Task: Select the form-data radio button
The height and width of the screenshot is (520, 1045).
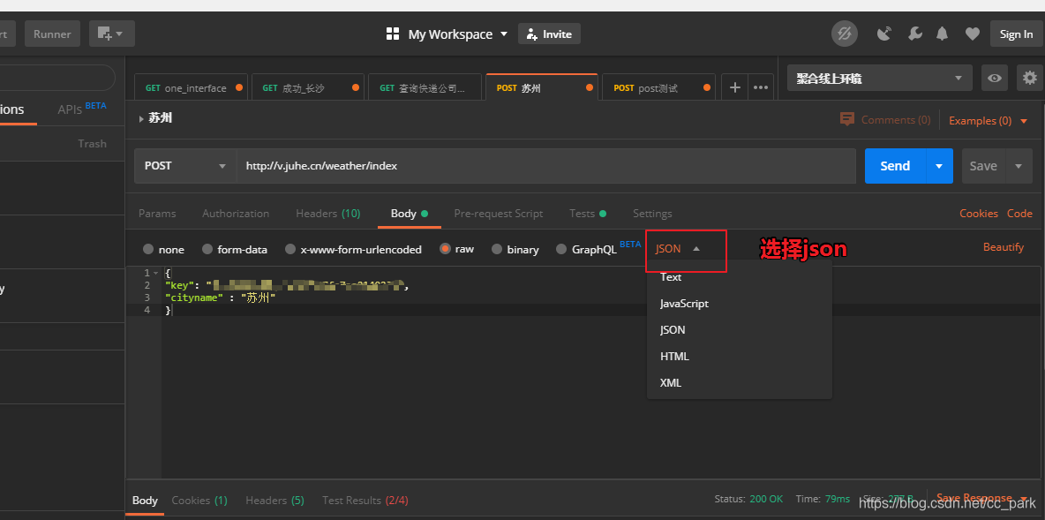Action: [207, 249]
